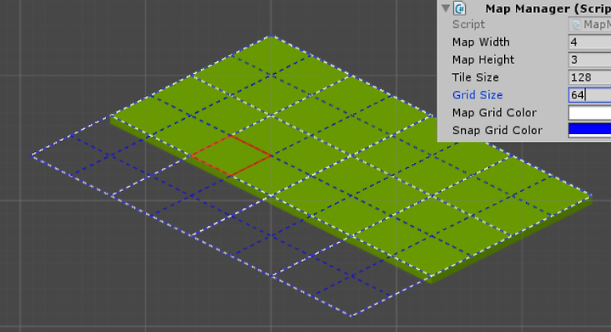This screenshot has height=332, width=611.
Task: Click the Map Height label
Action: coord(483,59)
